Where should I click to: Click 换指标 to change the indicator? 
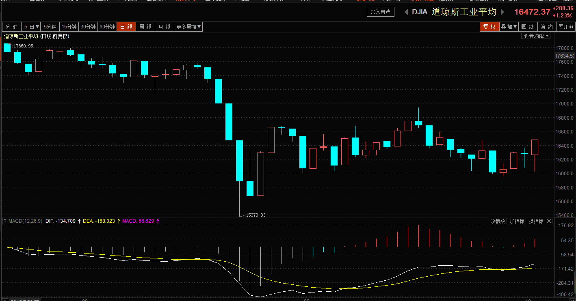click(536, 221)
